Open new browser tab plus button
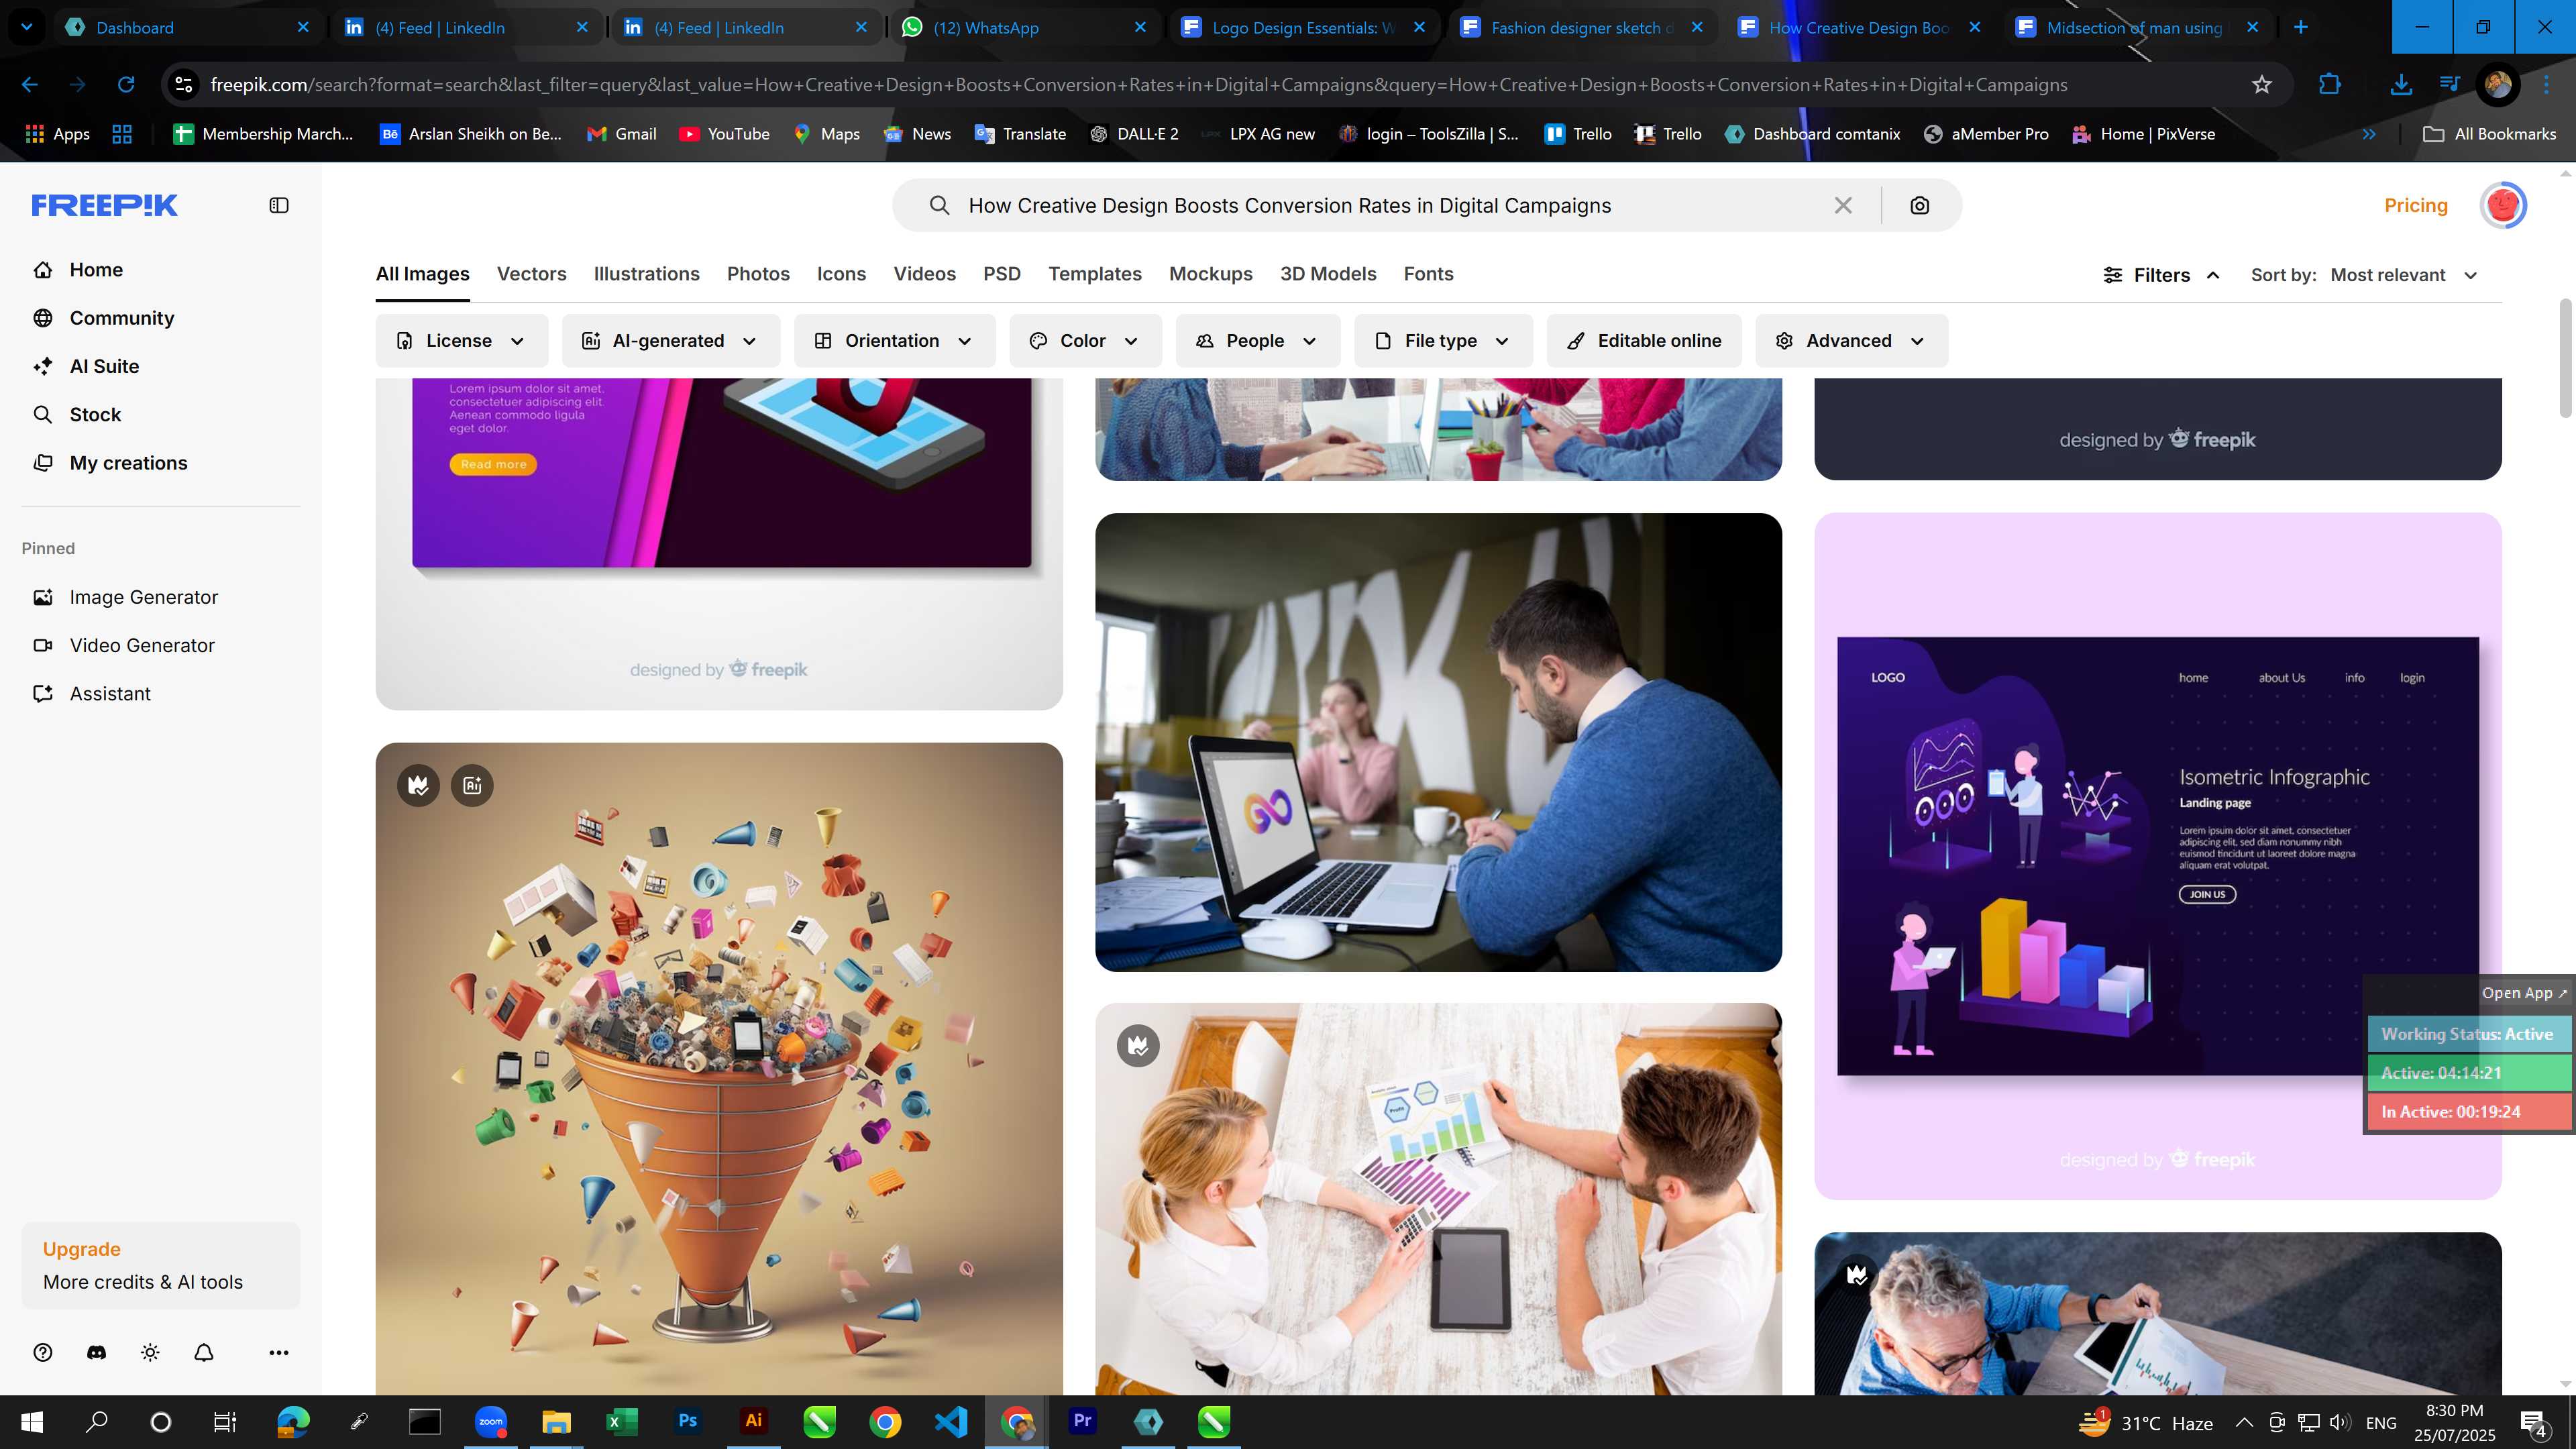This screenshot has height=1449, width=2576. (2301, 27)
